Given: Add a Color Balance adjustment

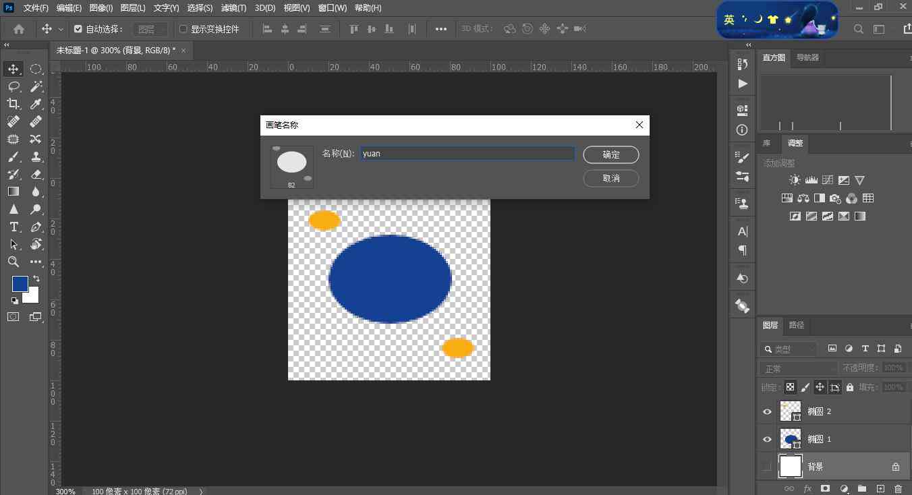Looking at the screenshot, I should click(x=803, y=198).
